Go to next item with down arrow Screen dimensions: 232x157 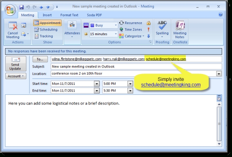[48, 7]
